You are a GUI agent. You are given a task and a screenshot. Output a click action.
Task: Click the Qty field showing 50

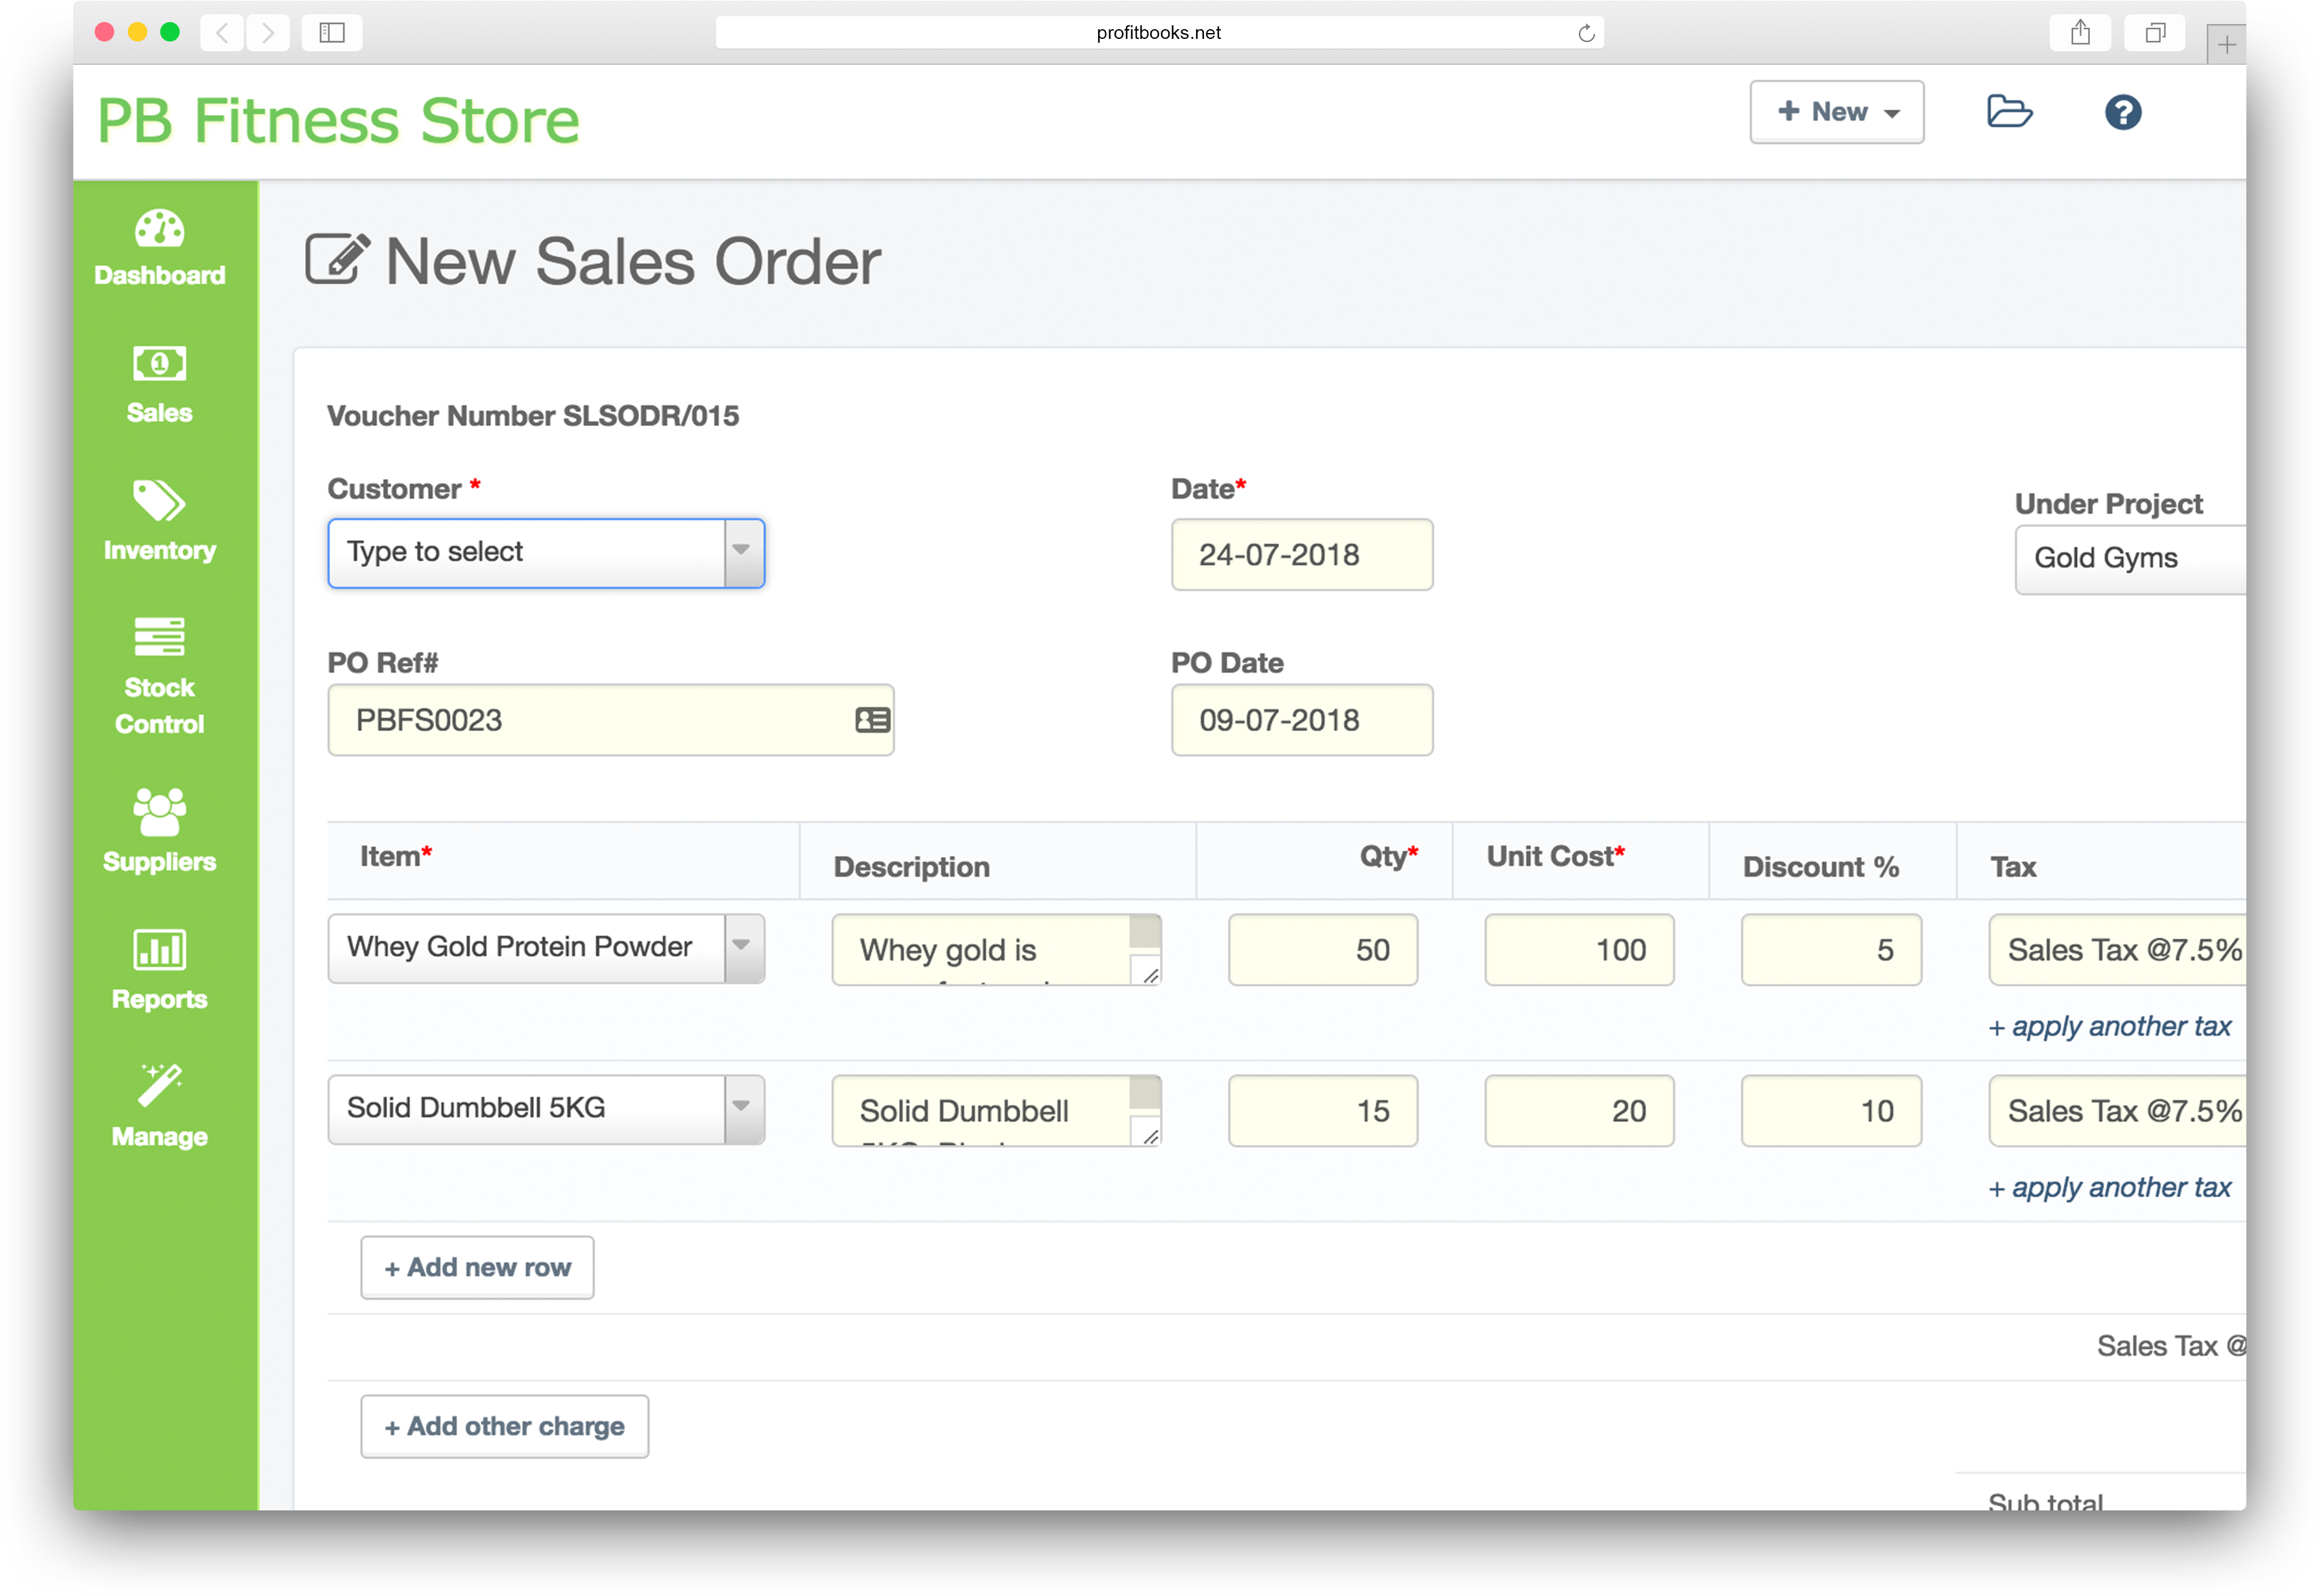pos(1322,950)
